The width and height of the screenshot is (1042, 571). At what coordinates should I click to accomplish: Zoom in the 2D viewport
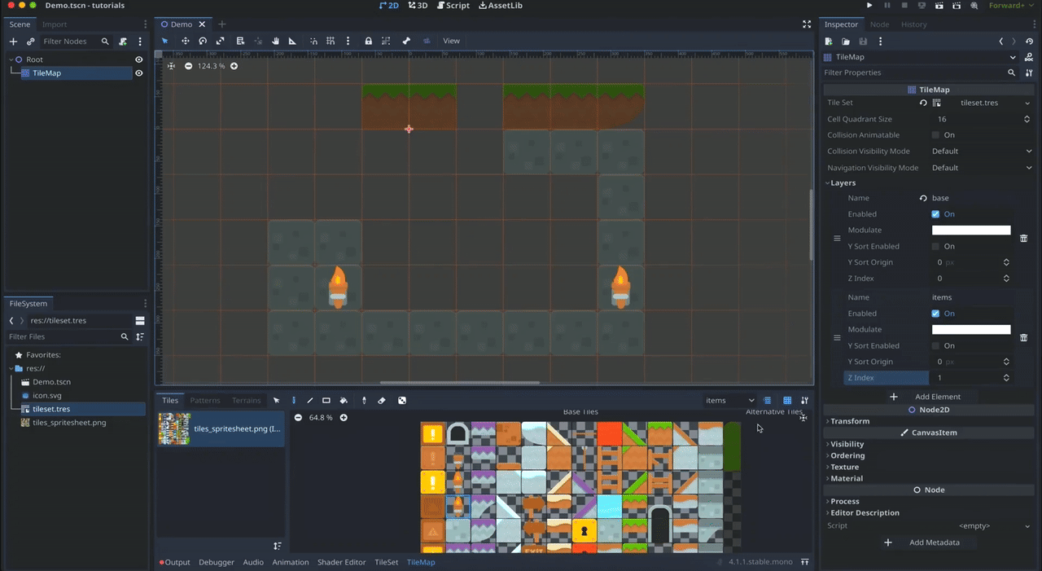[x=234, y=66]
